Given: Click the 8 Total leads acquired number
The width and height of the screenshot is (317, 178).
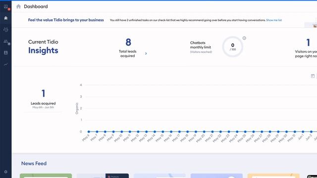Looking at the screenshot, I should click(128, 42).
